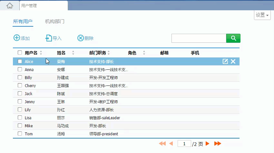Click the 添加 label
The image size is (274, 153).
[25, 38]
